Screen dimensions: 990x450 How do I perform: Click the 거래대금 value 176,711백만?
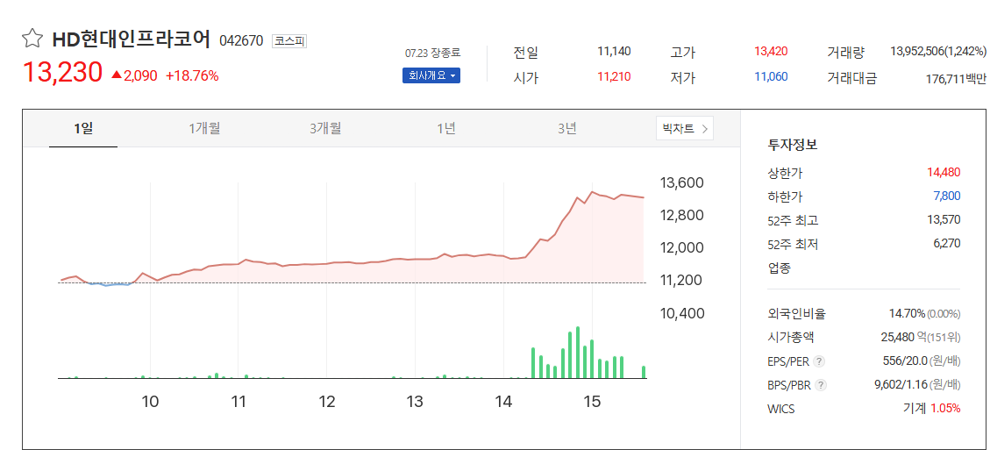tap(956, 78)
